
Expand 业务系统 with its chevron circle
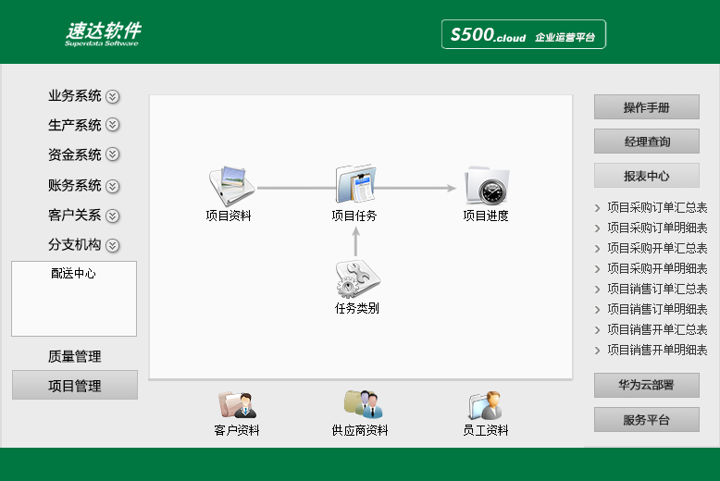[x=113, y=96]
